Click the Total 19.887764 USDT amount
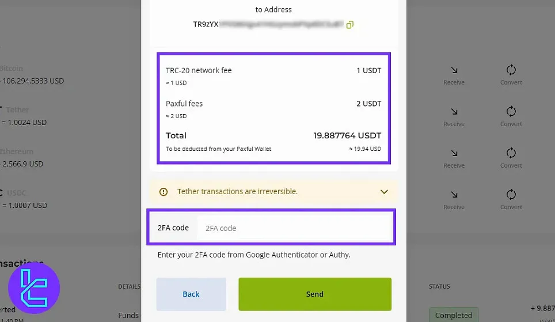This screenshot has width=555, height=322. point(347,136)
